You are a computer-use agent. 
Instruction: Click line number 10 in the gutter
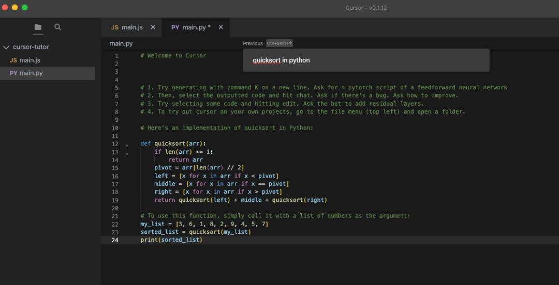click(x=115, y=128)
